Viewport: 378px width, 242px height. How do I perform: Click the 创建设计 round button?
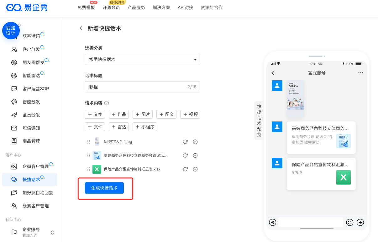tap(11, 31)
